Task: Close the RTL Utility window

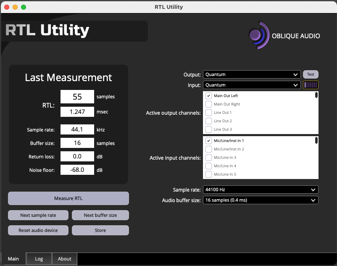Action: point(7,7)
